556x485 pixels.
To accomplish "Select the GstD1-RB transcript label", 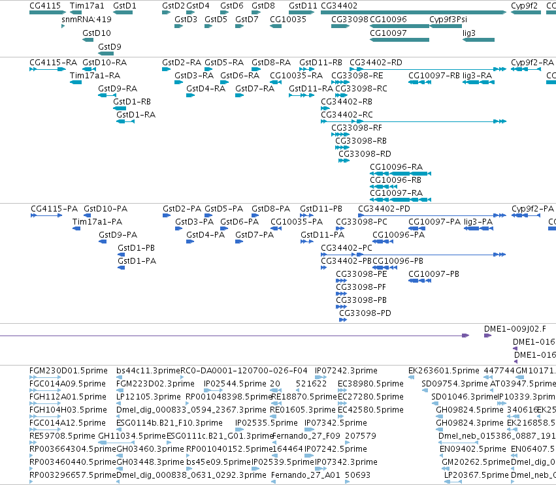I will coord(132,102).
